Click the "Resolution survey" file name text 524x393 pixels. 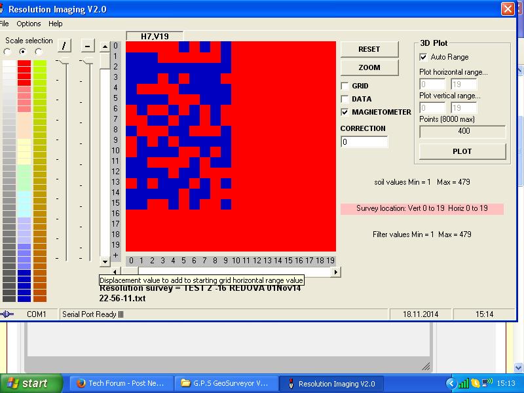200,293
